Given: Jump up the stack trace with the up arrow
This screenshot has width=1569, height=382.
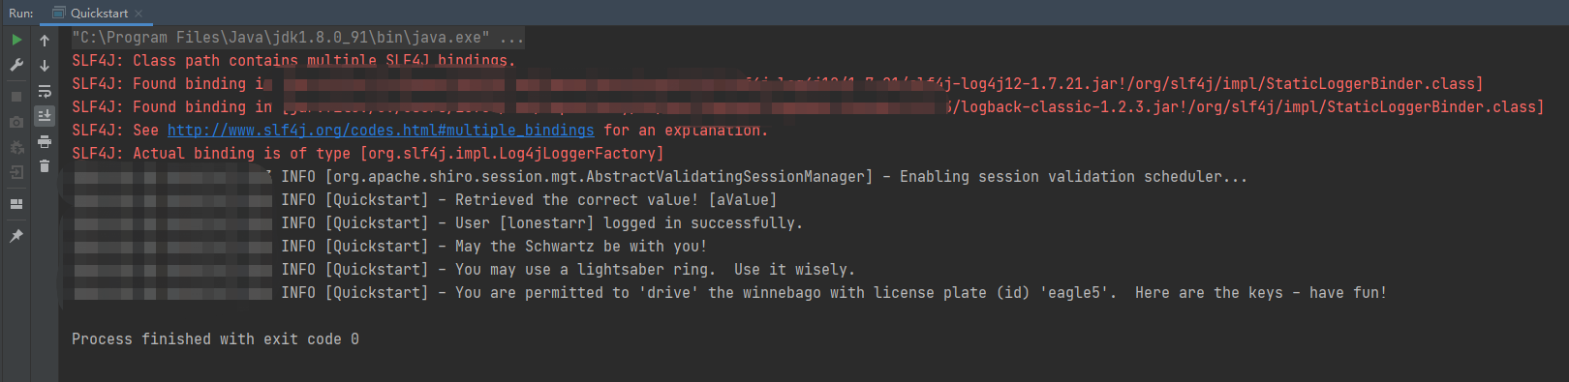Looking at the screenshot, I should click(x=45, y=41).
